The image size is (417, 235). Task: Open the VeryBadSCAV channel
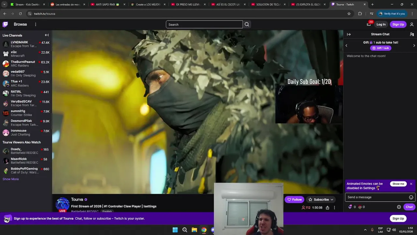pos(26,103)
